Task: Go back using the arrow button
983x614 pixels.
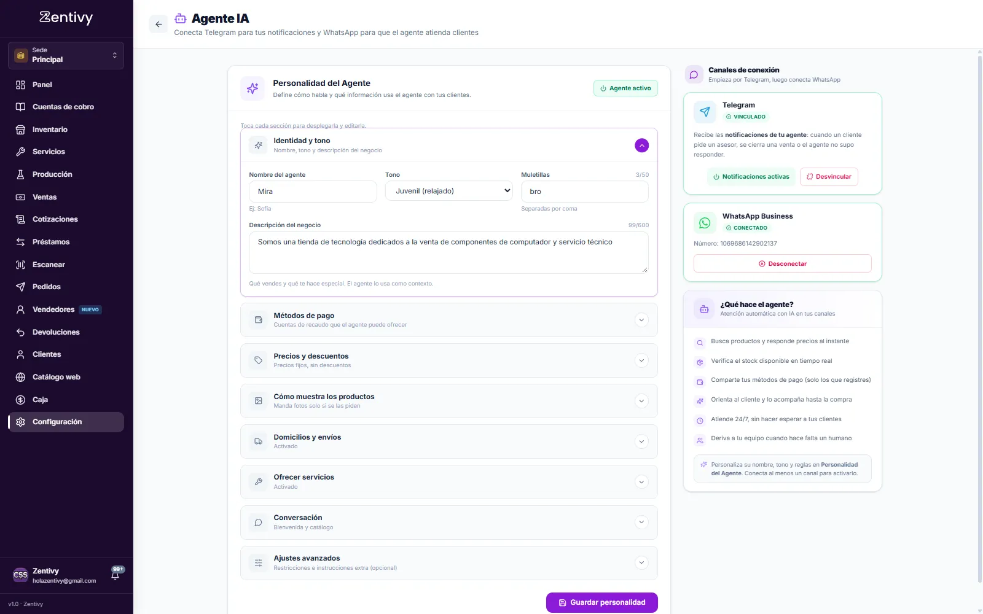Action: tap(159, 25)
